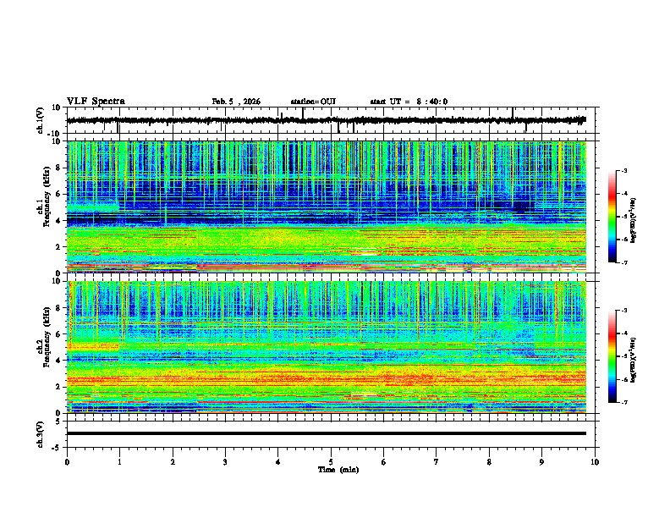Screen dimensions: 670x518
Task: Click the ch.2 spectrogram color bar
Action: coord(612,356)
